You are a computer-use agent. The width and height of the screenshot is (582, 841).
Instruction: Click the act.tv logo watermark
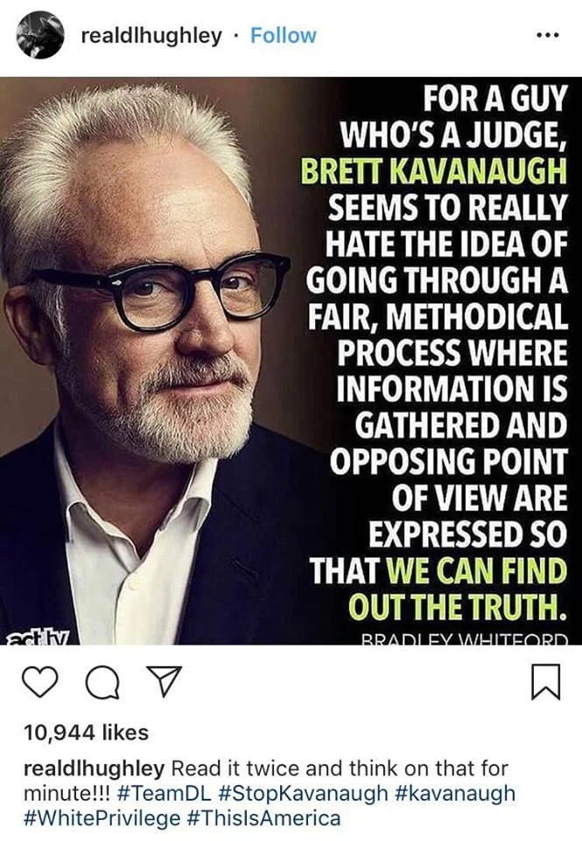[x=42, y=637]
